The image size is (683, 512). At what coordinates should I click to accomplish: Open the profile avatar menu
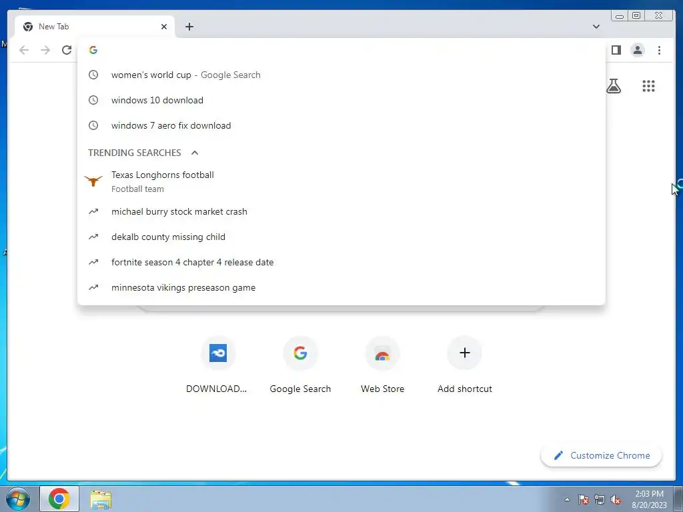637,50
